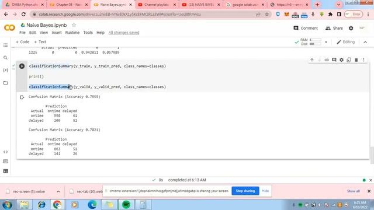The image size is (374, 210).
Task: Run the classificationSummary code cell
Action: (22, 66)
